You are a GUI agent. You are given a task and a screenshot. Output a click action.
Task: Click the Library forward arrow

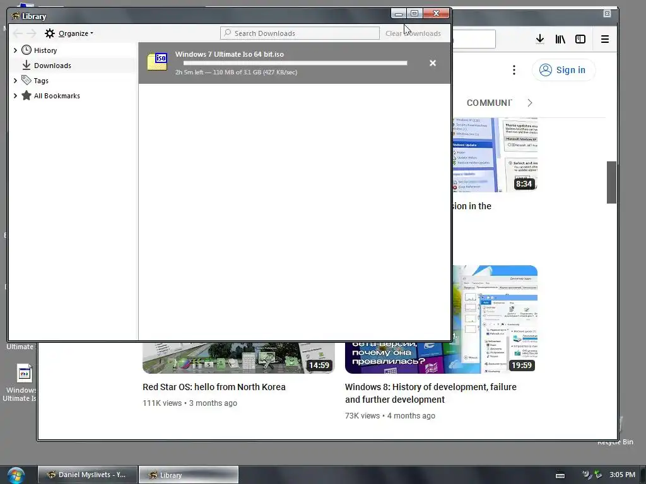(x=32, y=33)
